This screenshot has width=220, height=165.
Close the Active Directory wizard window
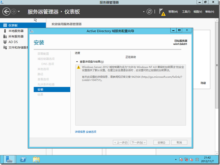[187, 30]
